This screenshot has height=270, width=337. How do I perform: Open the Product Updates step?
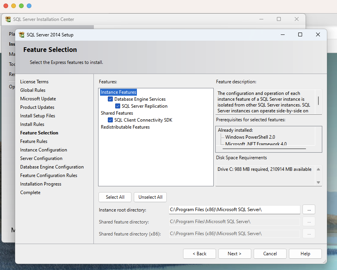[37, 107]
